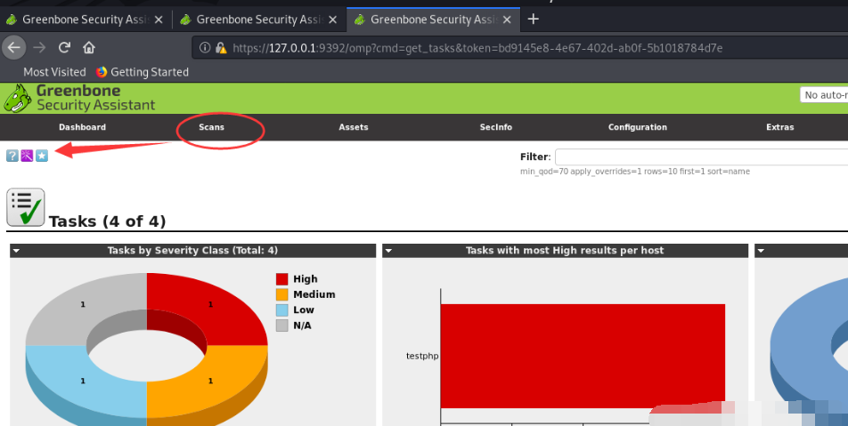
Task: Click the Filter input field
Action: (701, 157)
